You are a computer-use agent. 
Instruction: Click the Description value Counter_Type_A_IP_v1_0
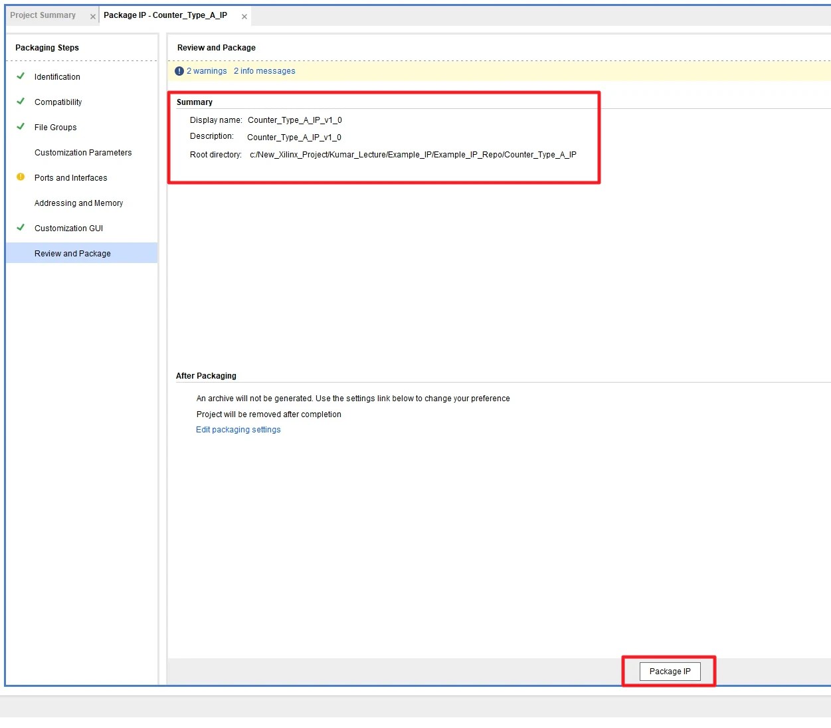click(294, 137)
